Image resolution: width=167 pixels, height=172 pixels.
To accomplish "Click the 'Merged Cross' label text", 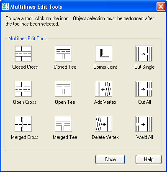I will click(x=25, y=137).
